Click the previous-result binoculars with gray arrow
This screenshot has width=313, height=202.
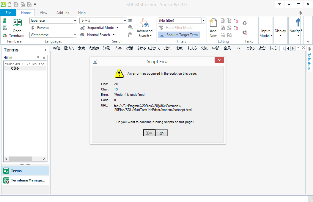pyautogui.click(x=130, y=35)
